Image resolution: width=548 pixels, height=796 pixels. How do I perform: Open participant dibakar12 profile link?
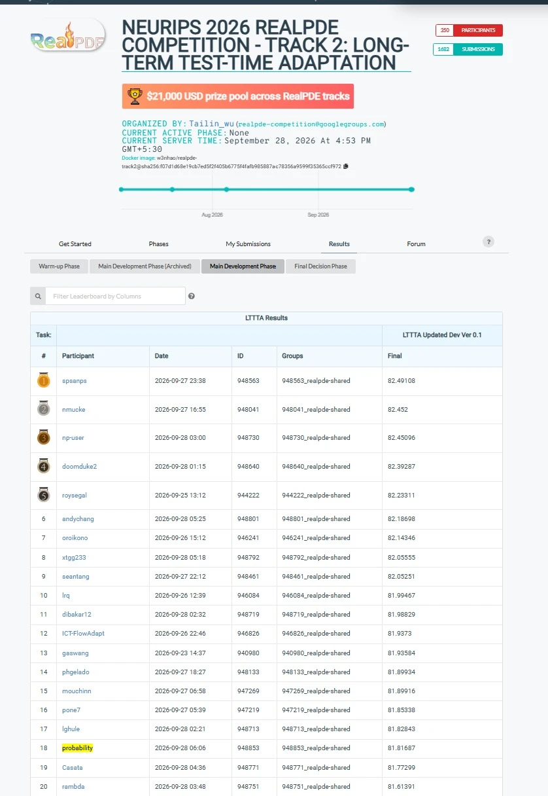point(77,615)
